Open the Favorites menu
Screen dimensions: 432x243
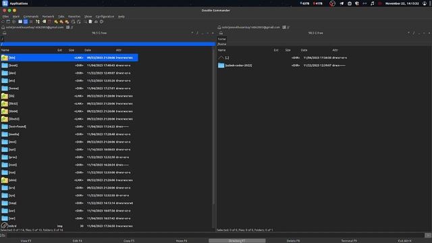click(74, 16)
